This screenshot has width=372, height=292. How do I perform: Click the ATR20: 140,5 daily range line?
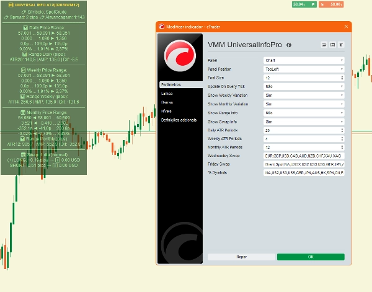pos(44,60)
